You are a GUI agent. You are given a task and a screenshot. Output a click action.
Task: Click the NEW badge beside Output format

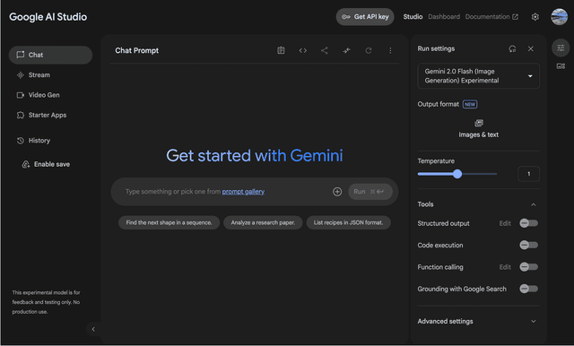coord(470,104)
